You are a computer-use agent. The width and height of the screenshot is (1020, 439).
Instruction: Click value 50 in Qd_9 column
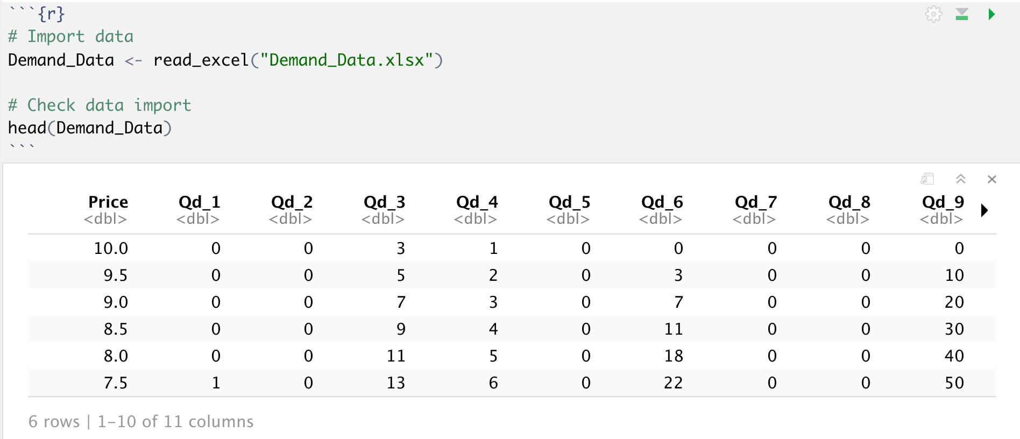tap(954, 383)
